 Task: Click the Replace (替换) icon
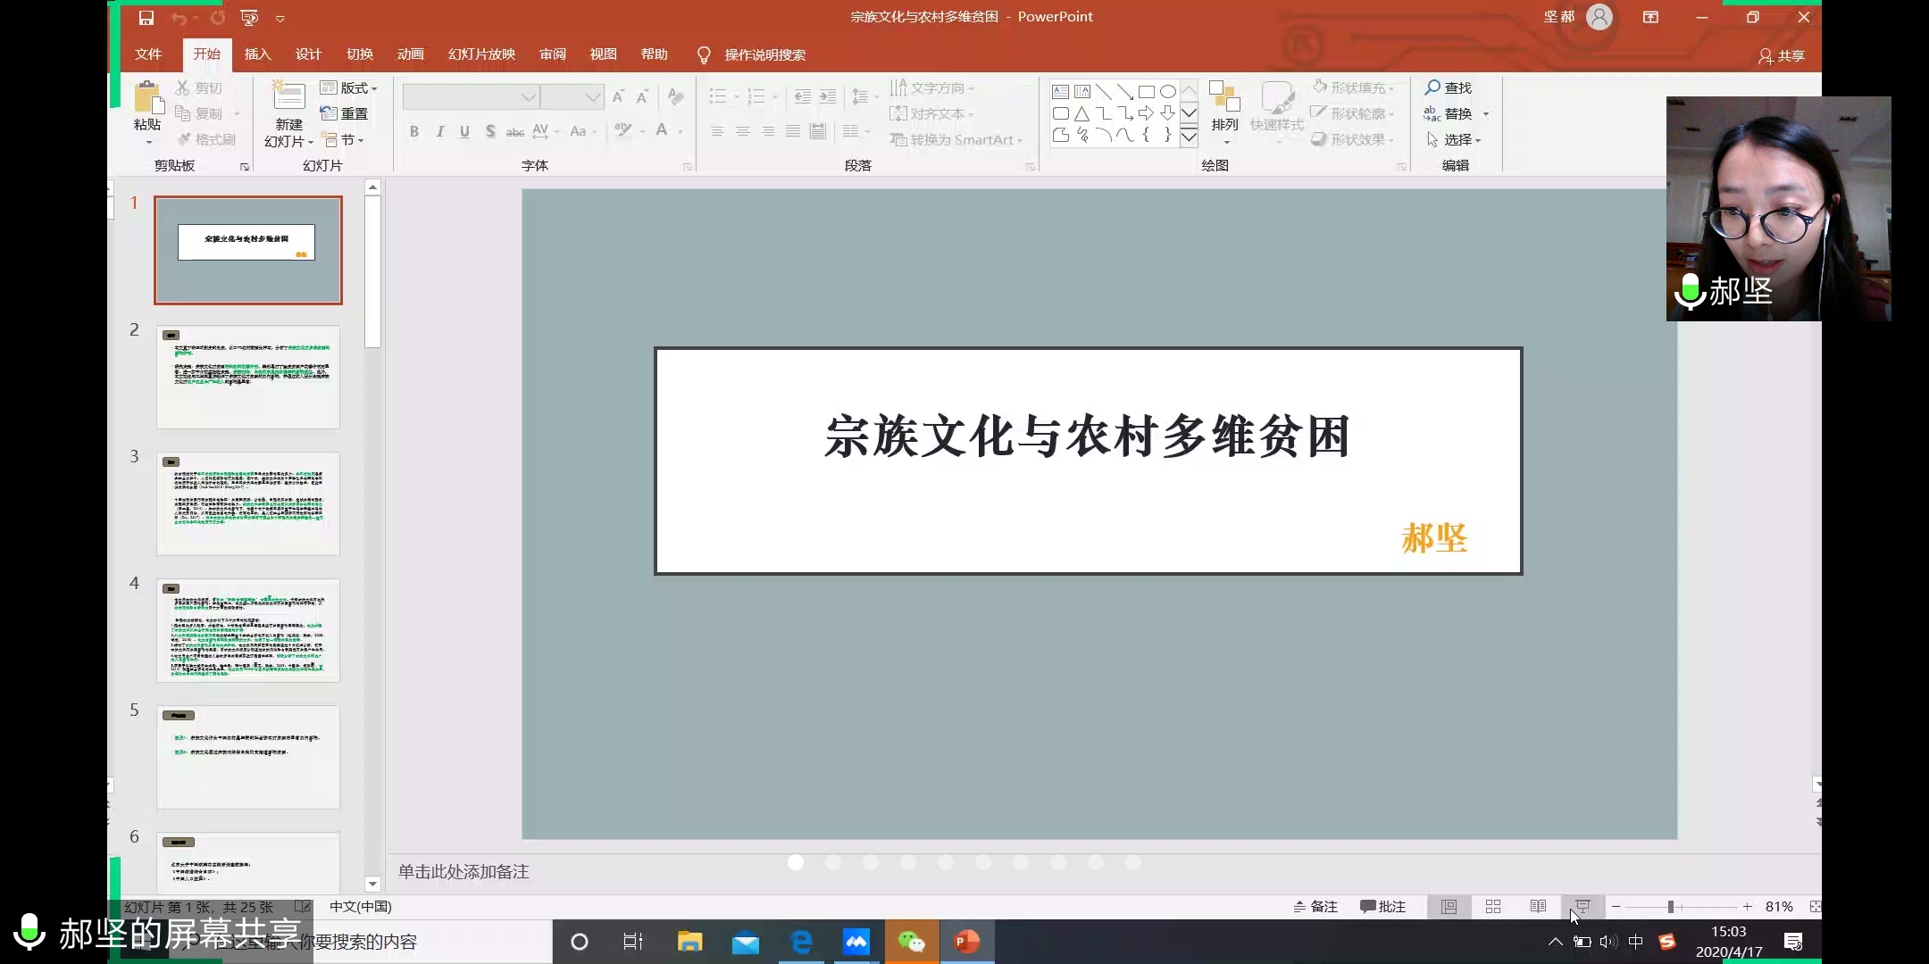(x=1454, y=113)
